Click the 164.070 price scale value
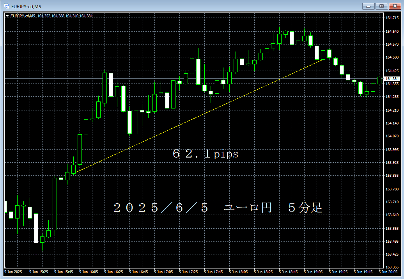Image resolution: width=404 pixels, height=279 pixels. coord(392,136)
